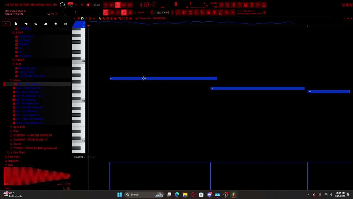The width and height of the screenshot is (353, 199).
Task: Click the add folder icon in browser
Action: (x=65, y=24)
